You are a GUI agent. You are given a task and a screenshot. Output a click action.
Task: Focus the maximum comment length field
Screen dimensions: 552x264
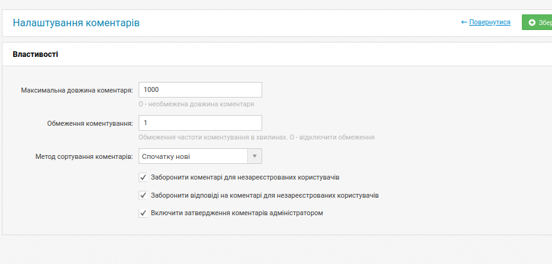(200, 90)
